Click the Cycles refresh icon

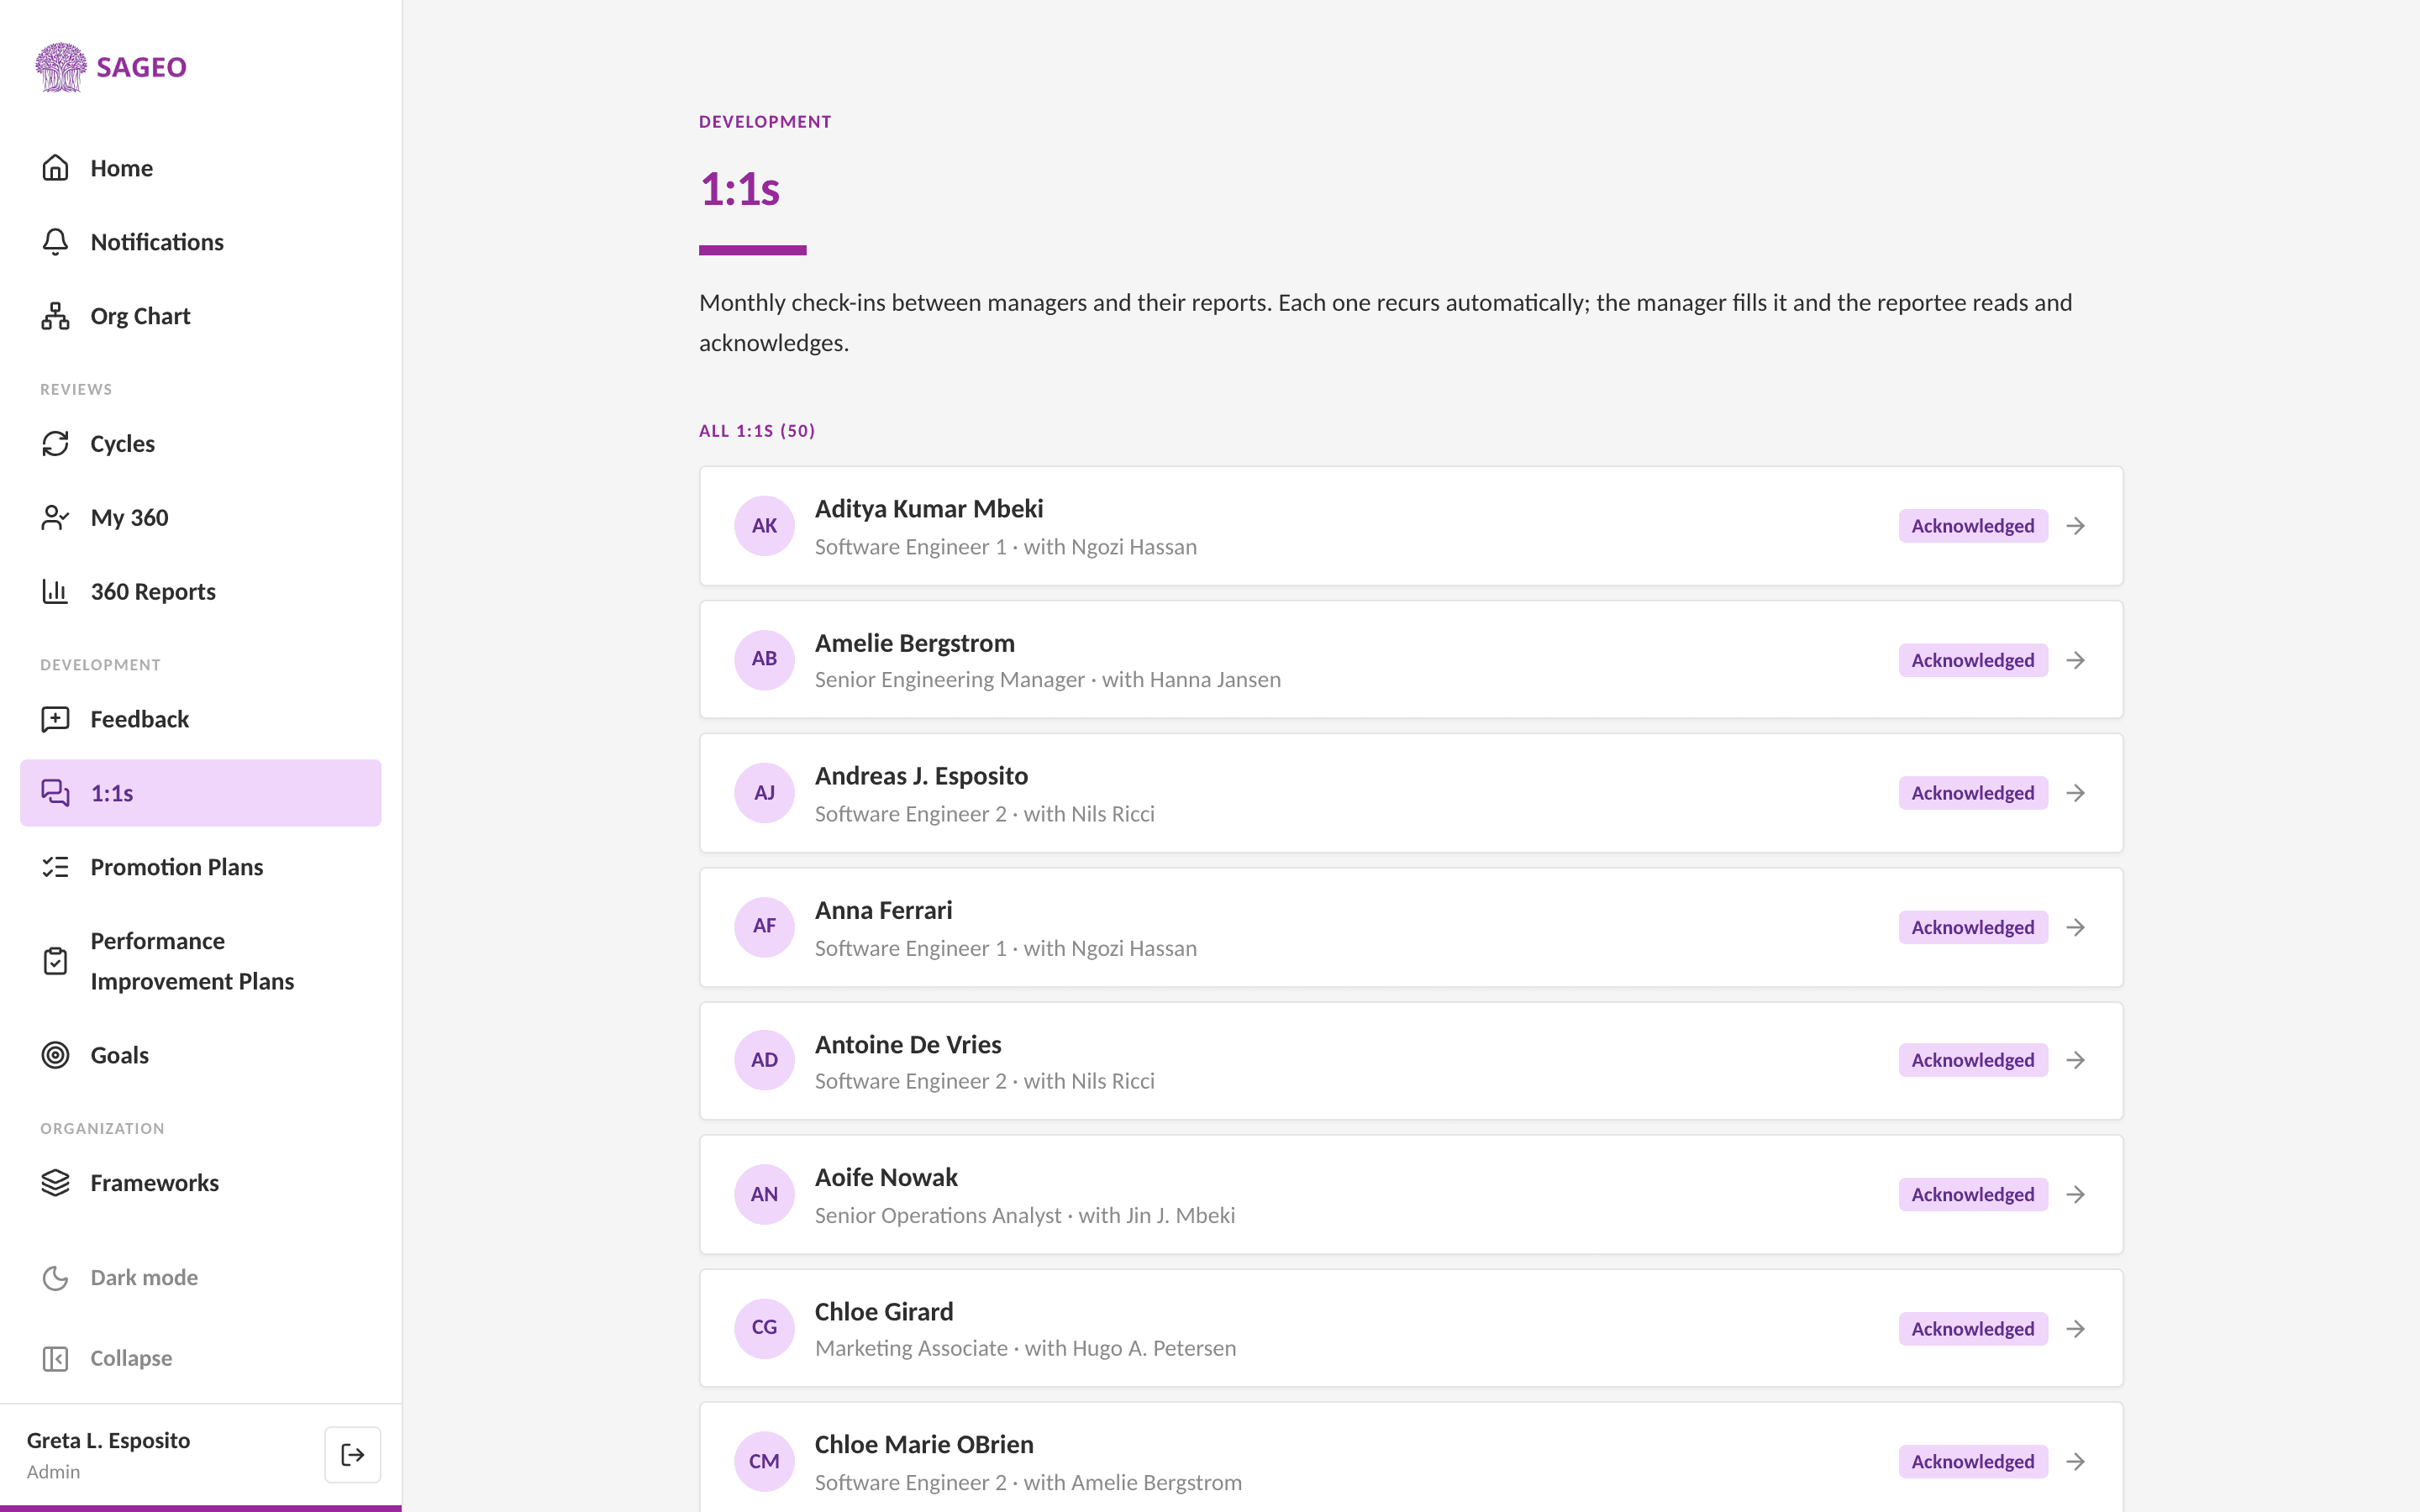pyautogui.click(x=55, y=444)
